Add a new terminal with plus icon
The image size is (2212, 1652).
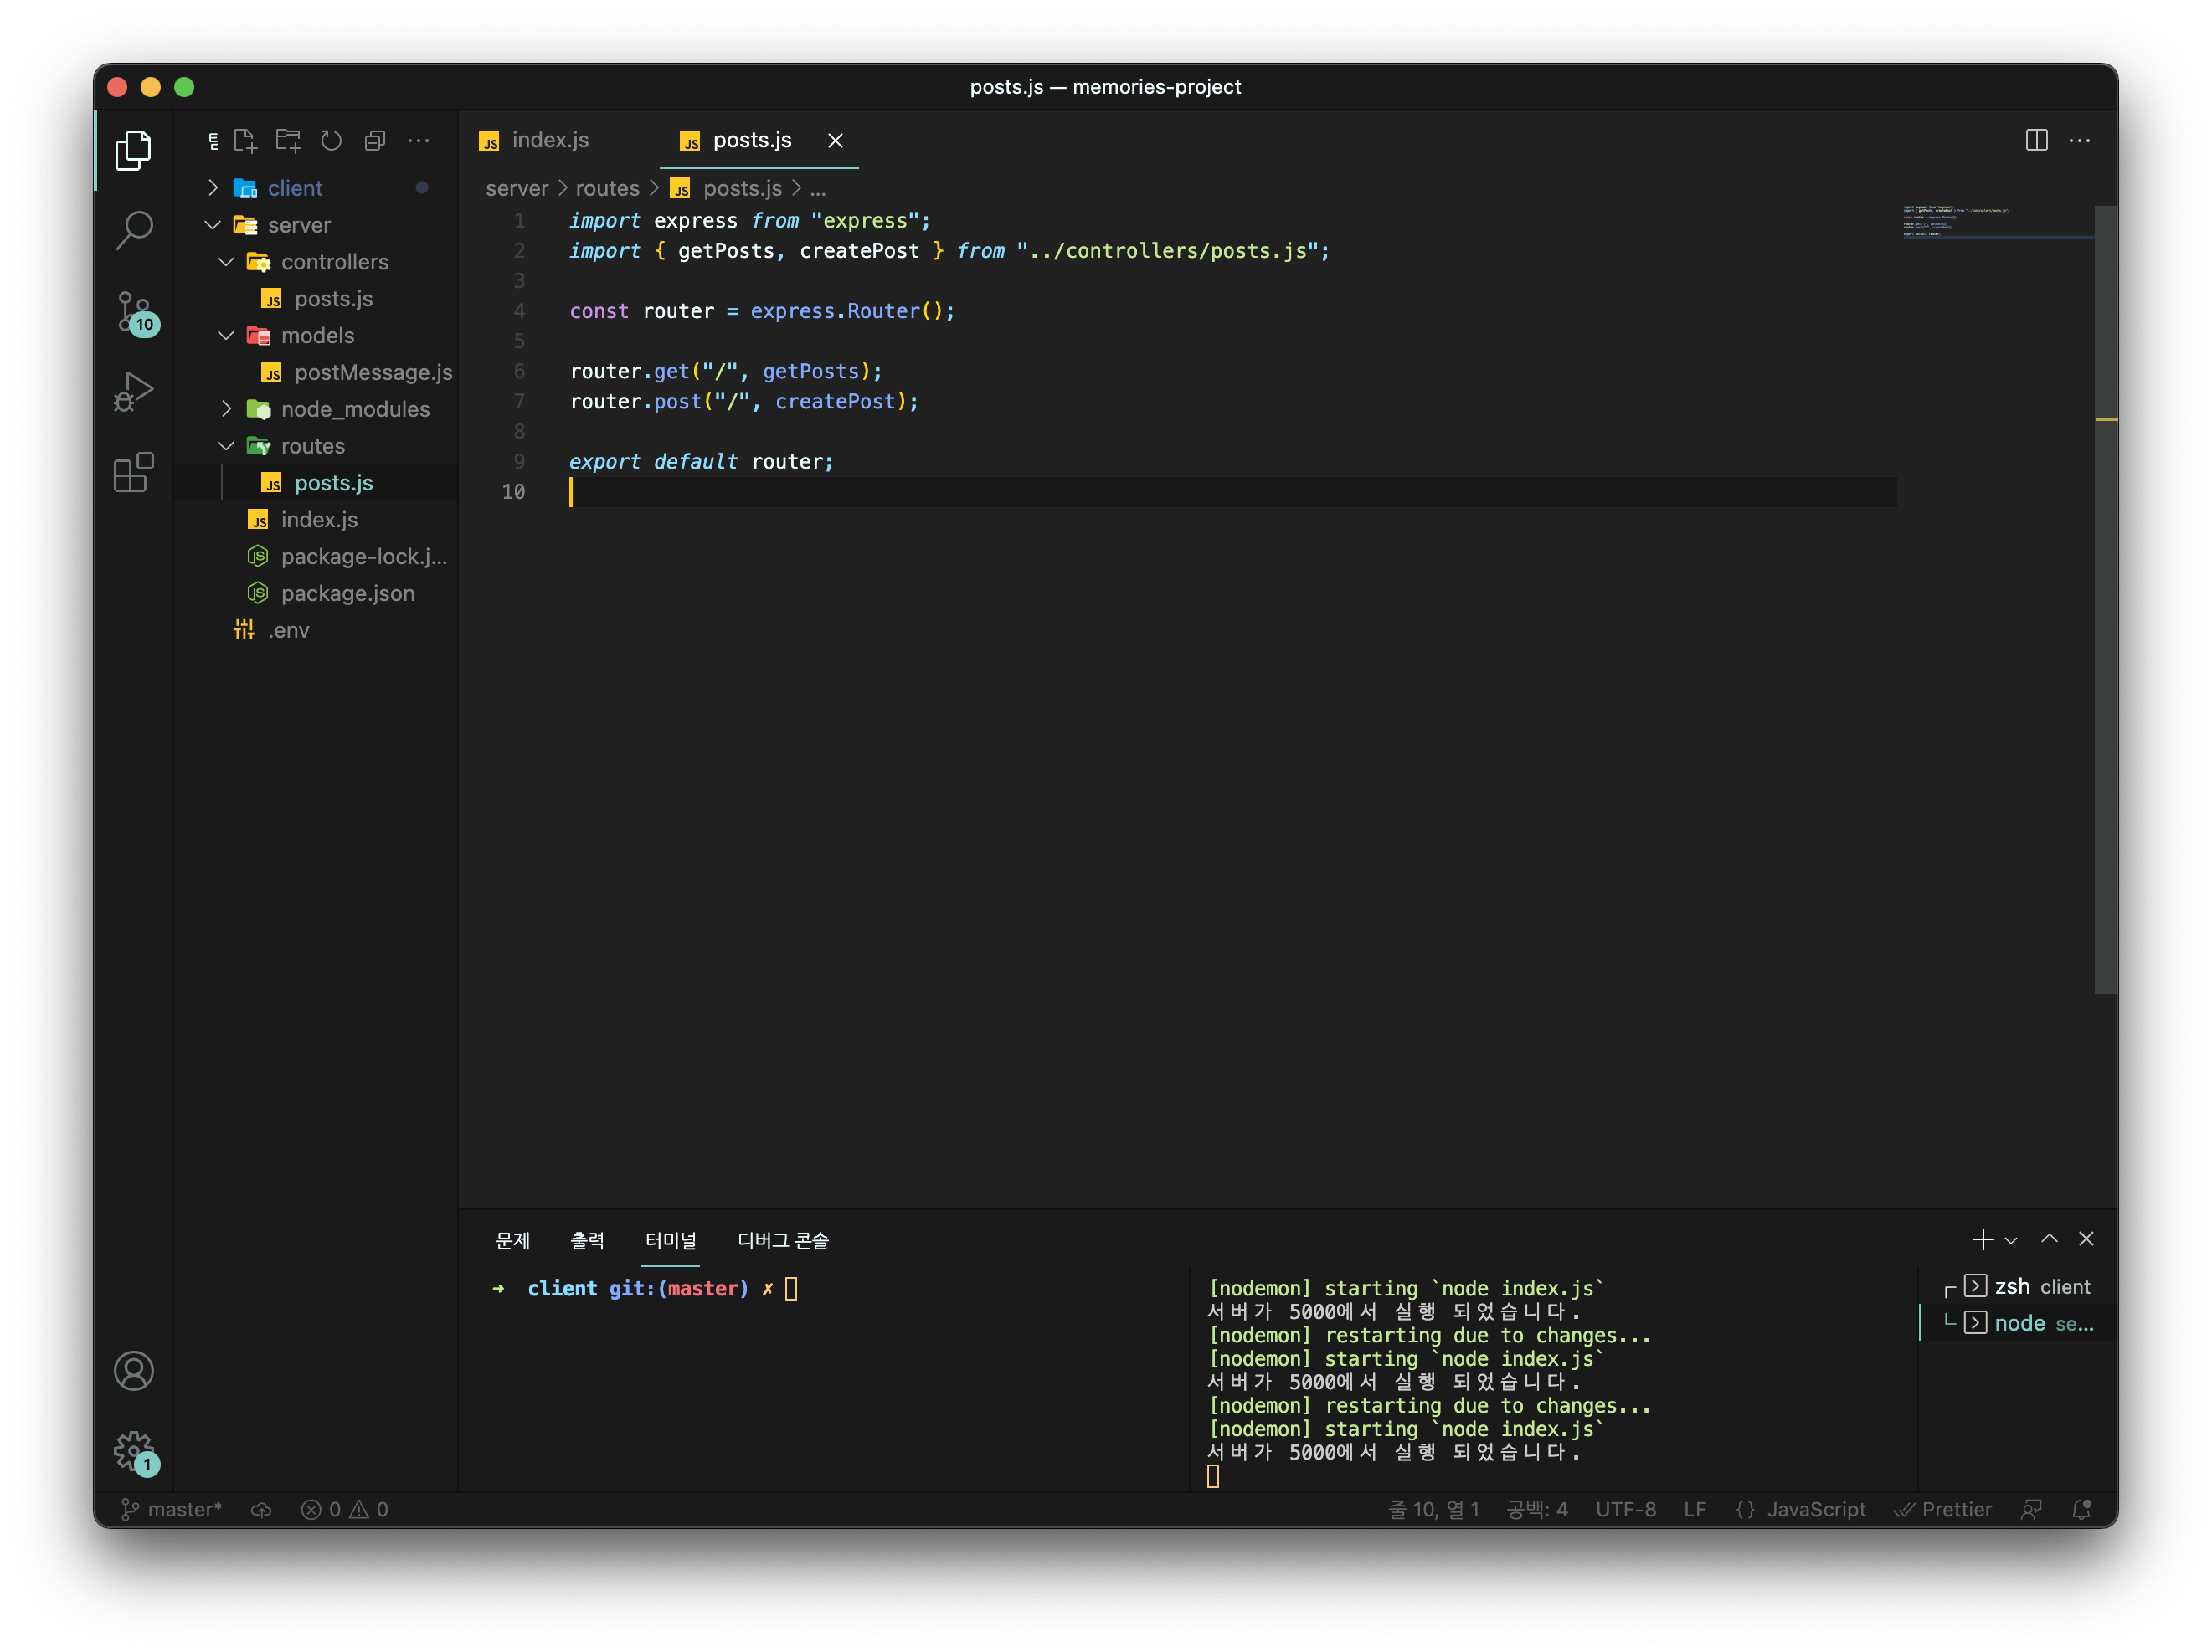tap(1982, 1239)
